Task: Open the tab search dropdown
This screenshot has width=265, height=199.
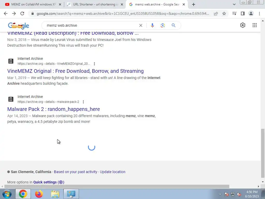Action: tap(234, 4)
